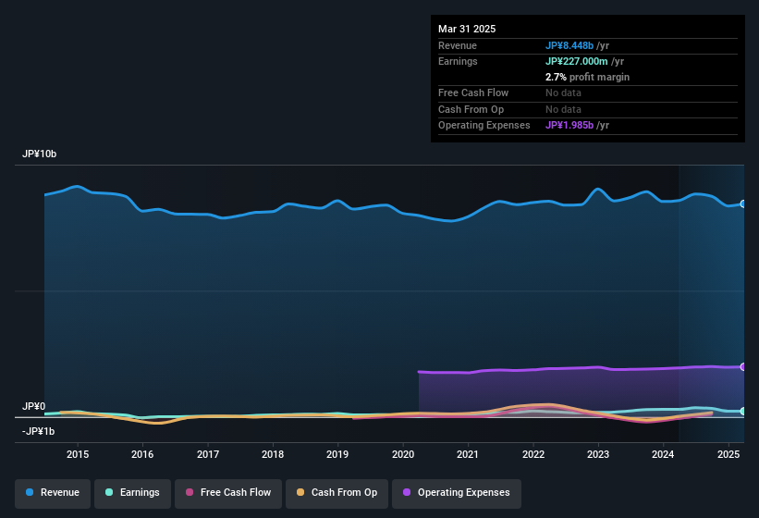Click the 2024 x-axis label
The width and height of the screenshot is (759, 518).
[663, 454]
